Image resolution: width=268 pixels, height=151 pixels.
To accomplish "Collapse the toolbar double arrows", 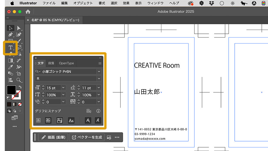I will pos(7,18).
